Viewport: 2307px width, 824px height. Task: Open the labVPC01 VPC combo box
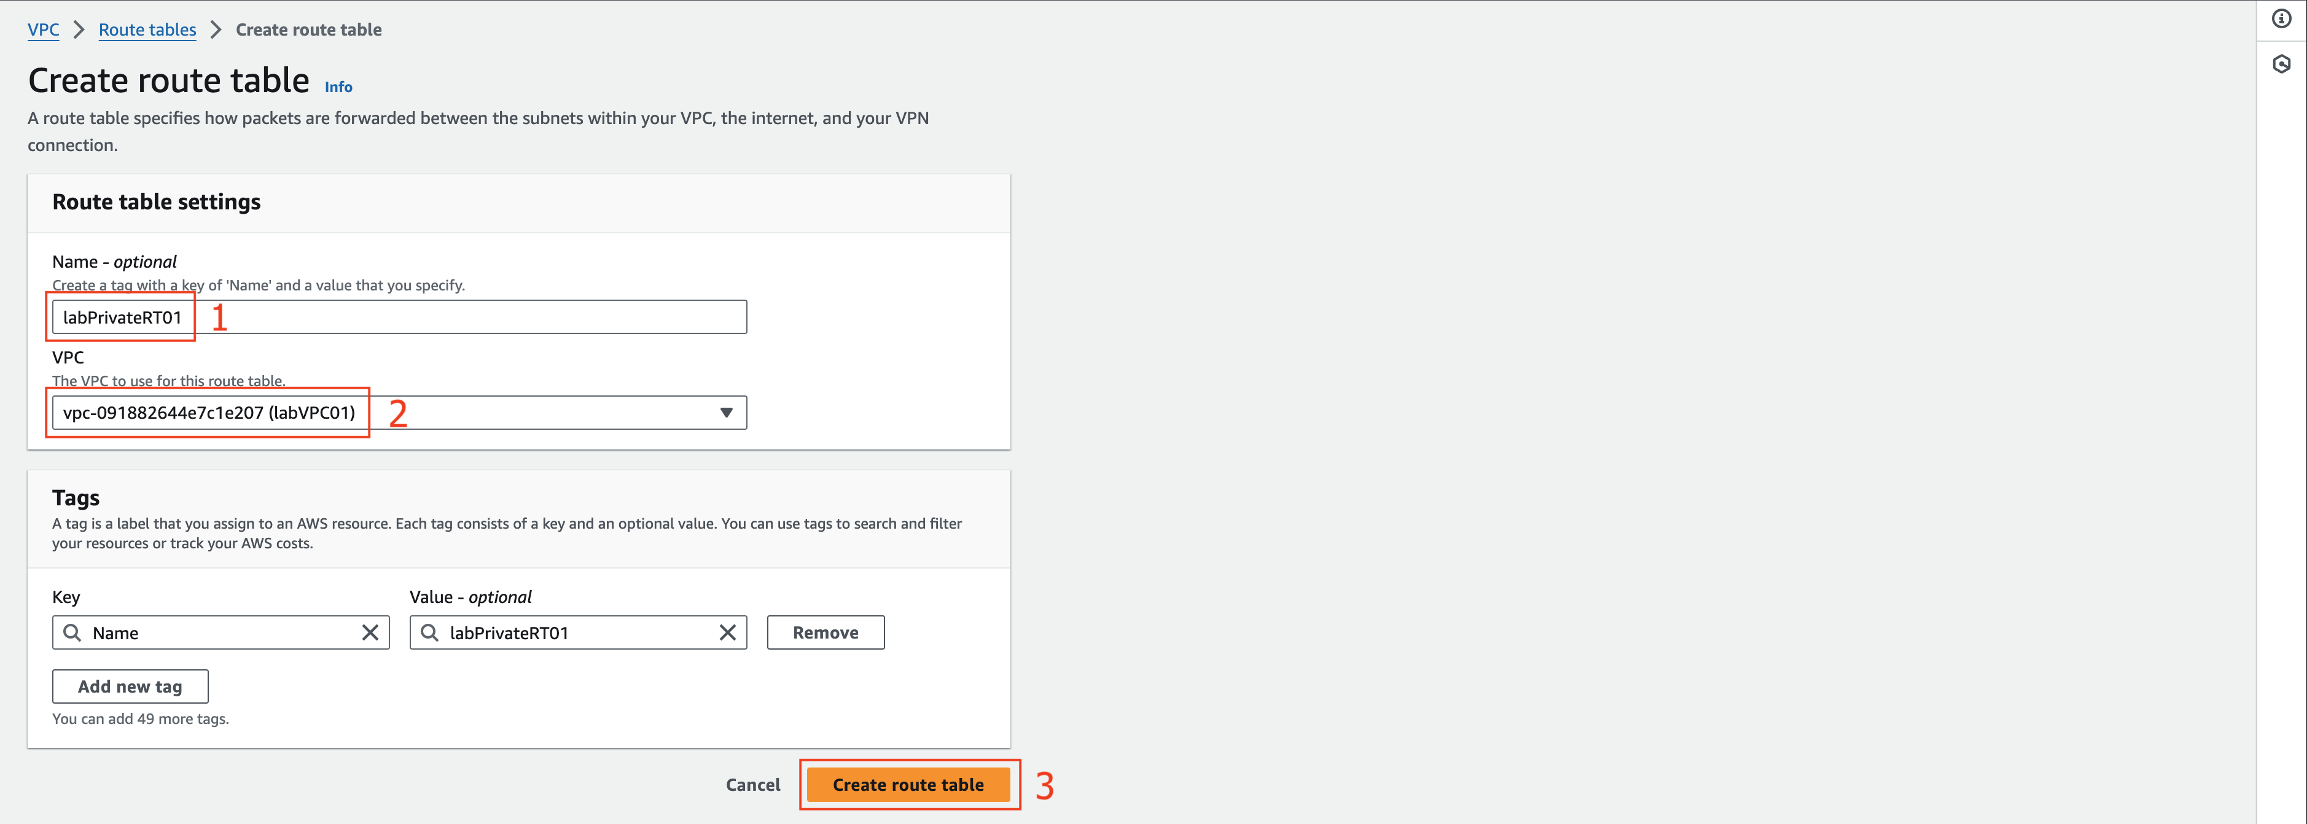[399, 413]
